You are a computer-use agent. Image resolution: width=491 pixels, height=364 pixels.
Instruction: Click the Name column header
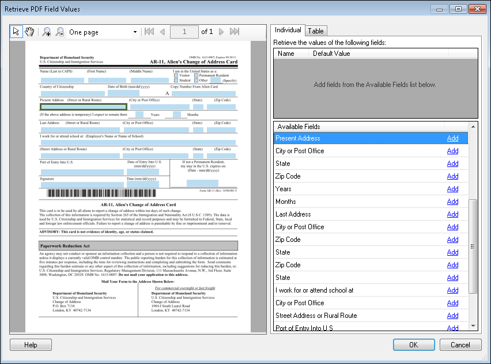[291, 54]
